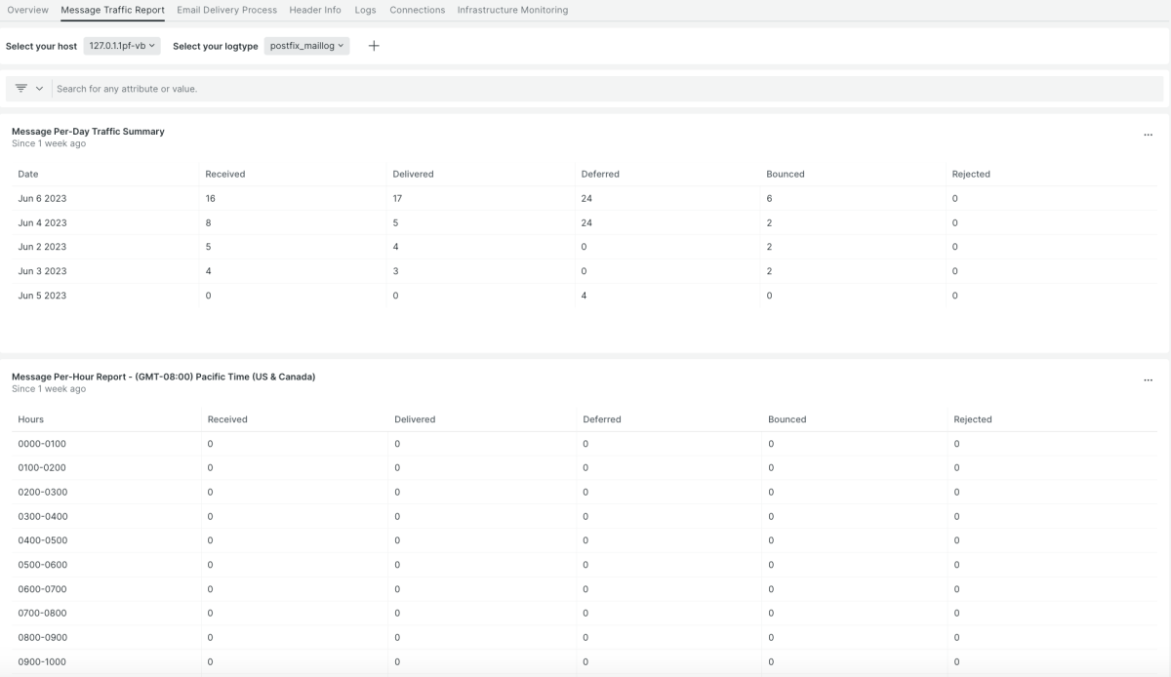
Task: Open the Per-Hour Report ellipsis menu
Action: pos(1148,380)
